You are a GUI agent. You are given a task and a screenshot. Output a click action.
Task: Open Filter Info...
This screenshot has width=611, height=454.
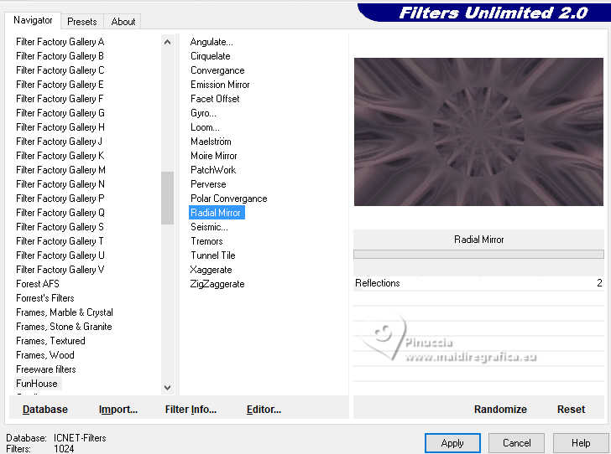191,410
